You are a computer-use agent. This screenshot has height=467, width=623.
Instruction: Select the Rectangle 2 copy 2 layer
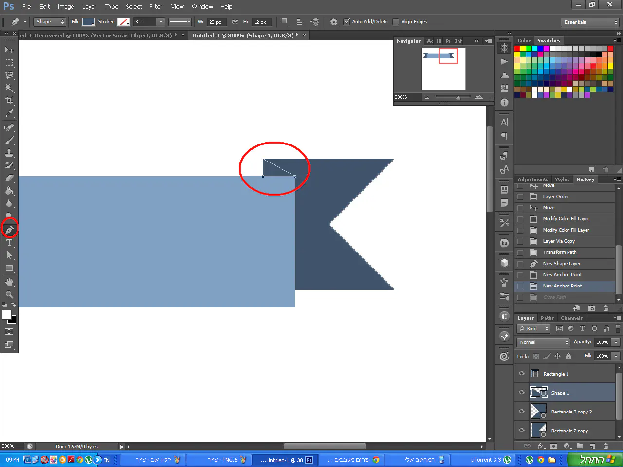point(571,412)
